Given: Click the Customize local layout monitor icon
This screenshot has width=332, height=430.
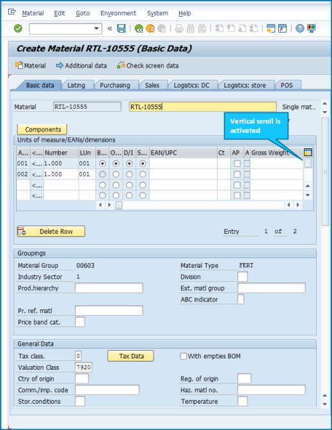Looking at the screenshot, I should [x=312, y=28].
